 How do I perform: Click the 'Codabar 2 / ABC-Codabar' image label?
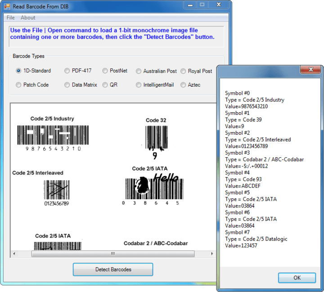click(156, 243)
